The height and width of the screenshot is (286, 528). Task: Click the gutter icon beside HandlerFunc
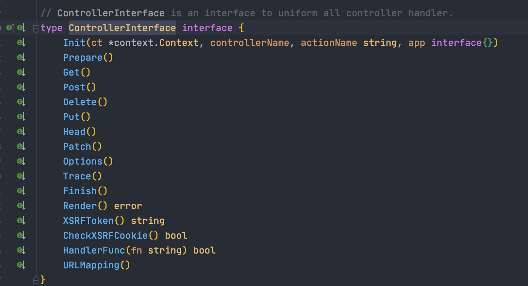click(21, 250)
